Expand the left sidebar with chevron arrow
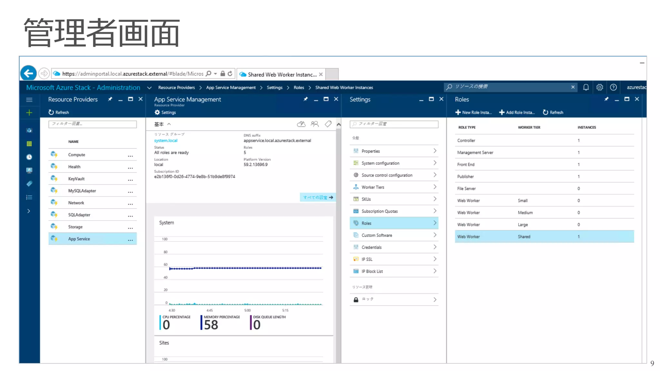 point(29,211)
